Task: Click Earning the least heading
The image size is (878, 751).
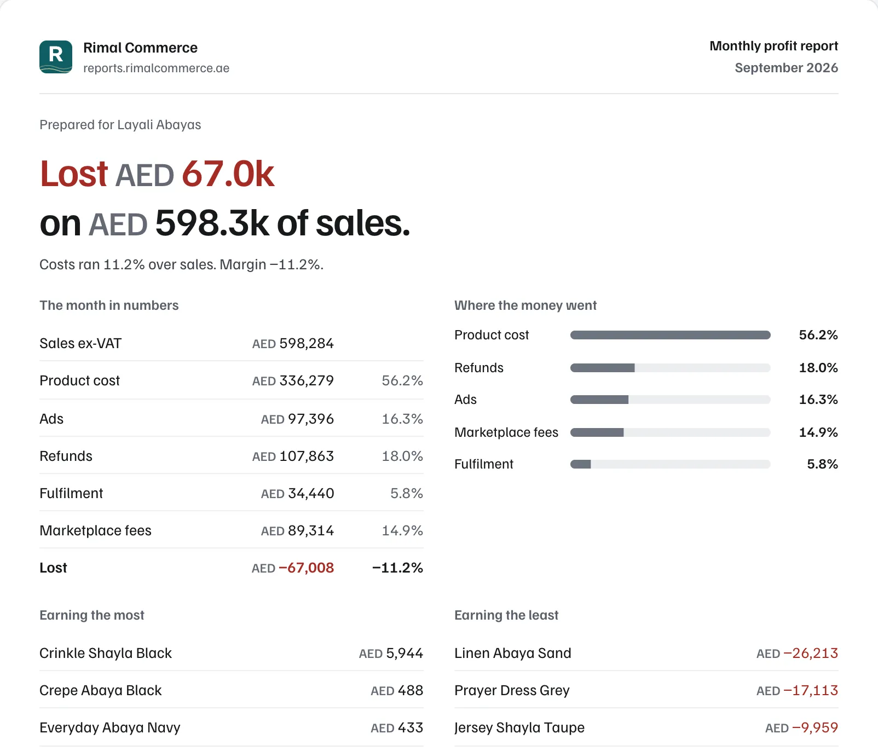Action: [506, 615]
